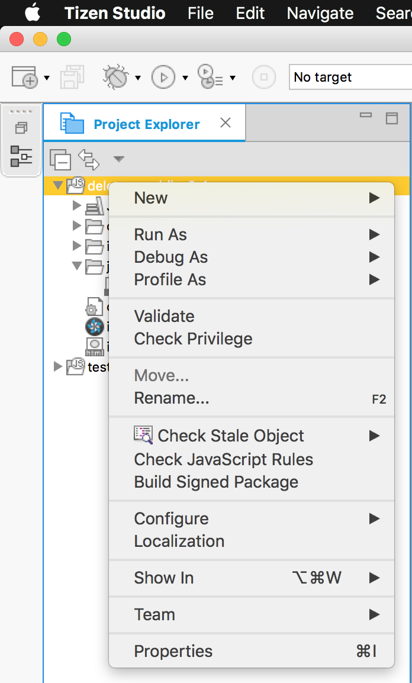This screenshot has width=412, height=683.
Task: Expand the test project tree node
Action: 58,367
